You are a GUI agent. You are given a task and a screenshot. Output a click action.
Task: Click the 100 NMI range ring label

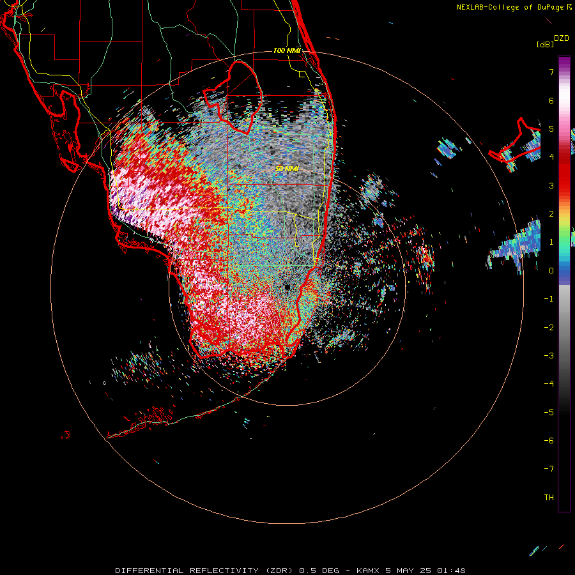287,50
